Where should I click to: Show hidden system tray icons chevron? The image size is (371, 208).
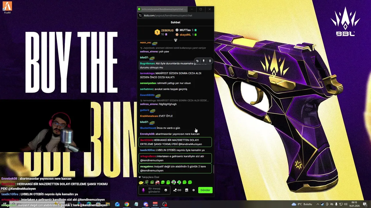318,204
